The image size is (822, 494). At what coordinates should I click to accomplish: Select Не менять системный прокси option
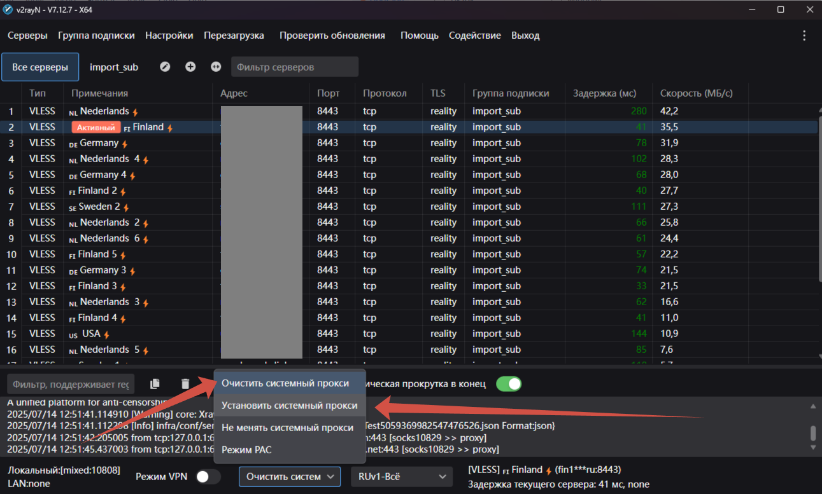pos(290,427)
